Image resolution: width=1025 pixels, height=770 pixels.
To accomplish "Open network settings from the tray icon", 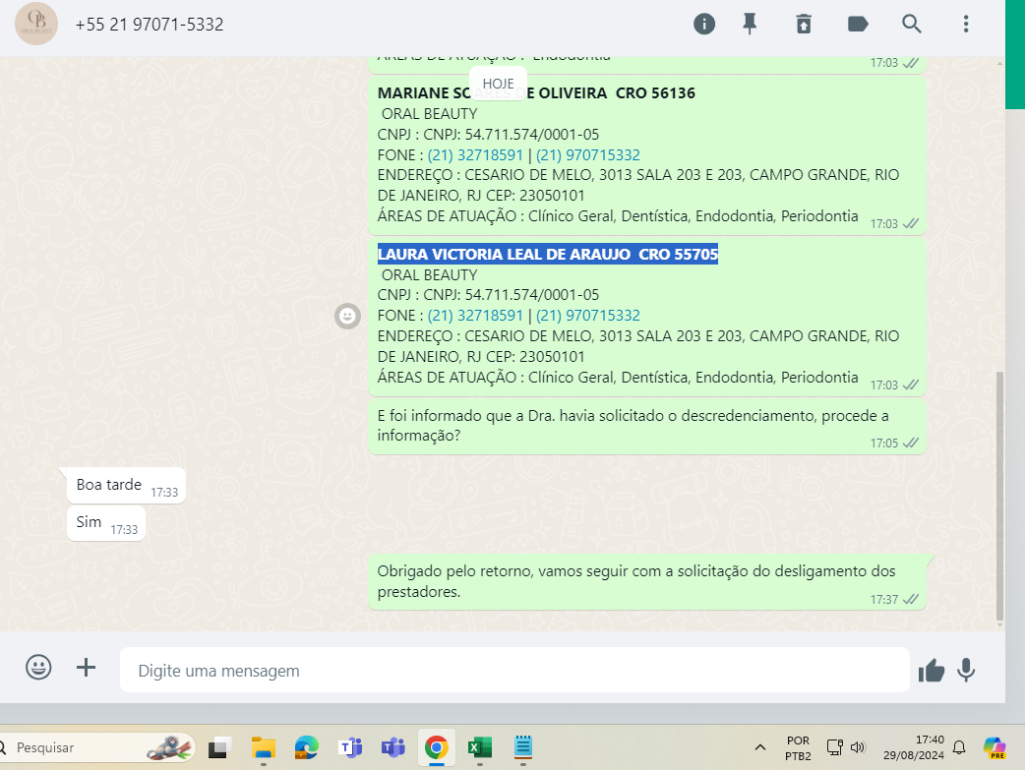I will (835, 747).
